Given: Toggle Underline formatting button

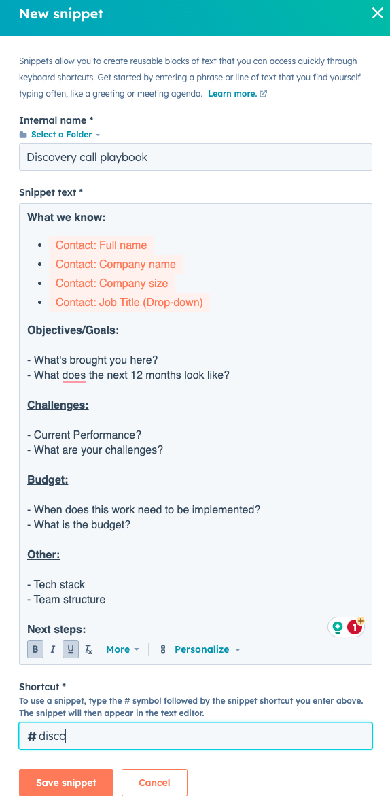Looking at the screenshot, I should coord(71,649).
